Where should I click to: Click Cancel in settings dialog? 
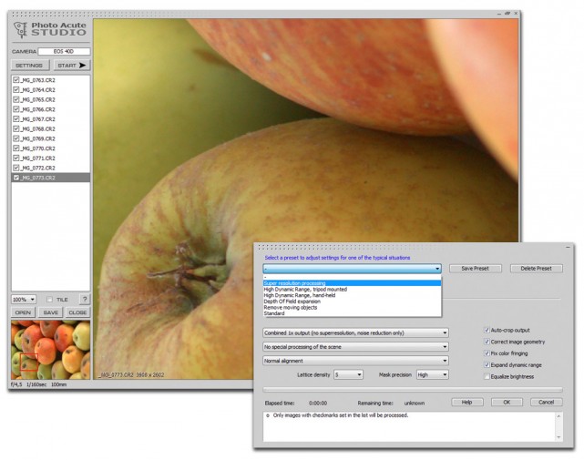547,403
